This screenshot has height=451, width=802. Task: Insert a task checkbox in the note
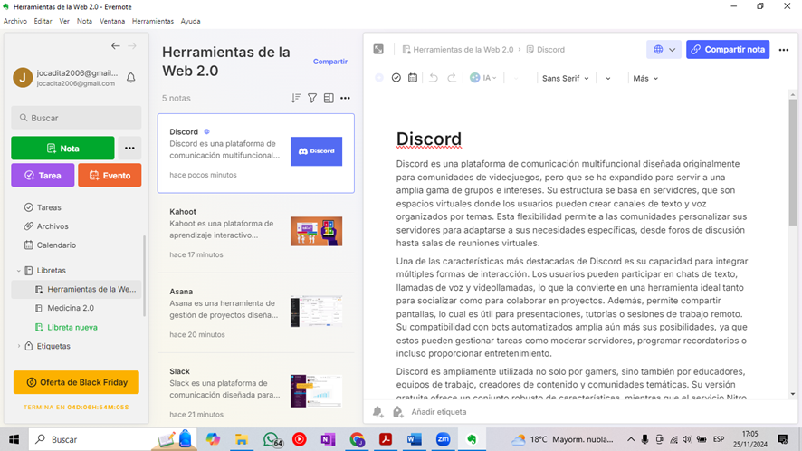[396, 78]
